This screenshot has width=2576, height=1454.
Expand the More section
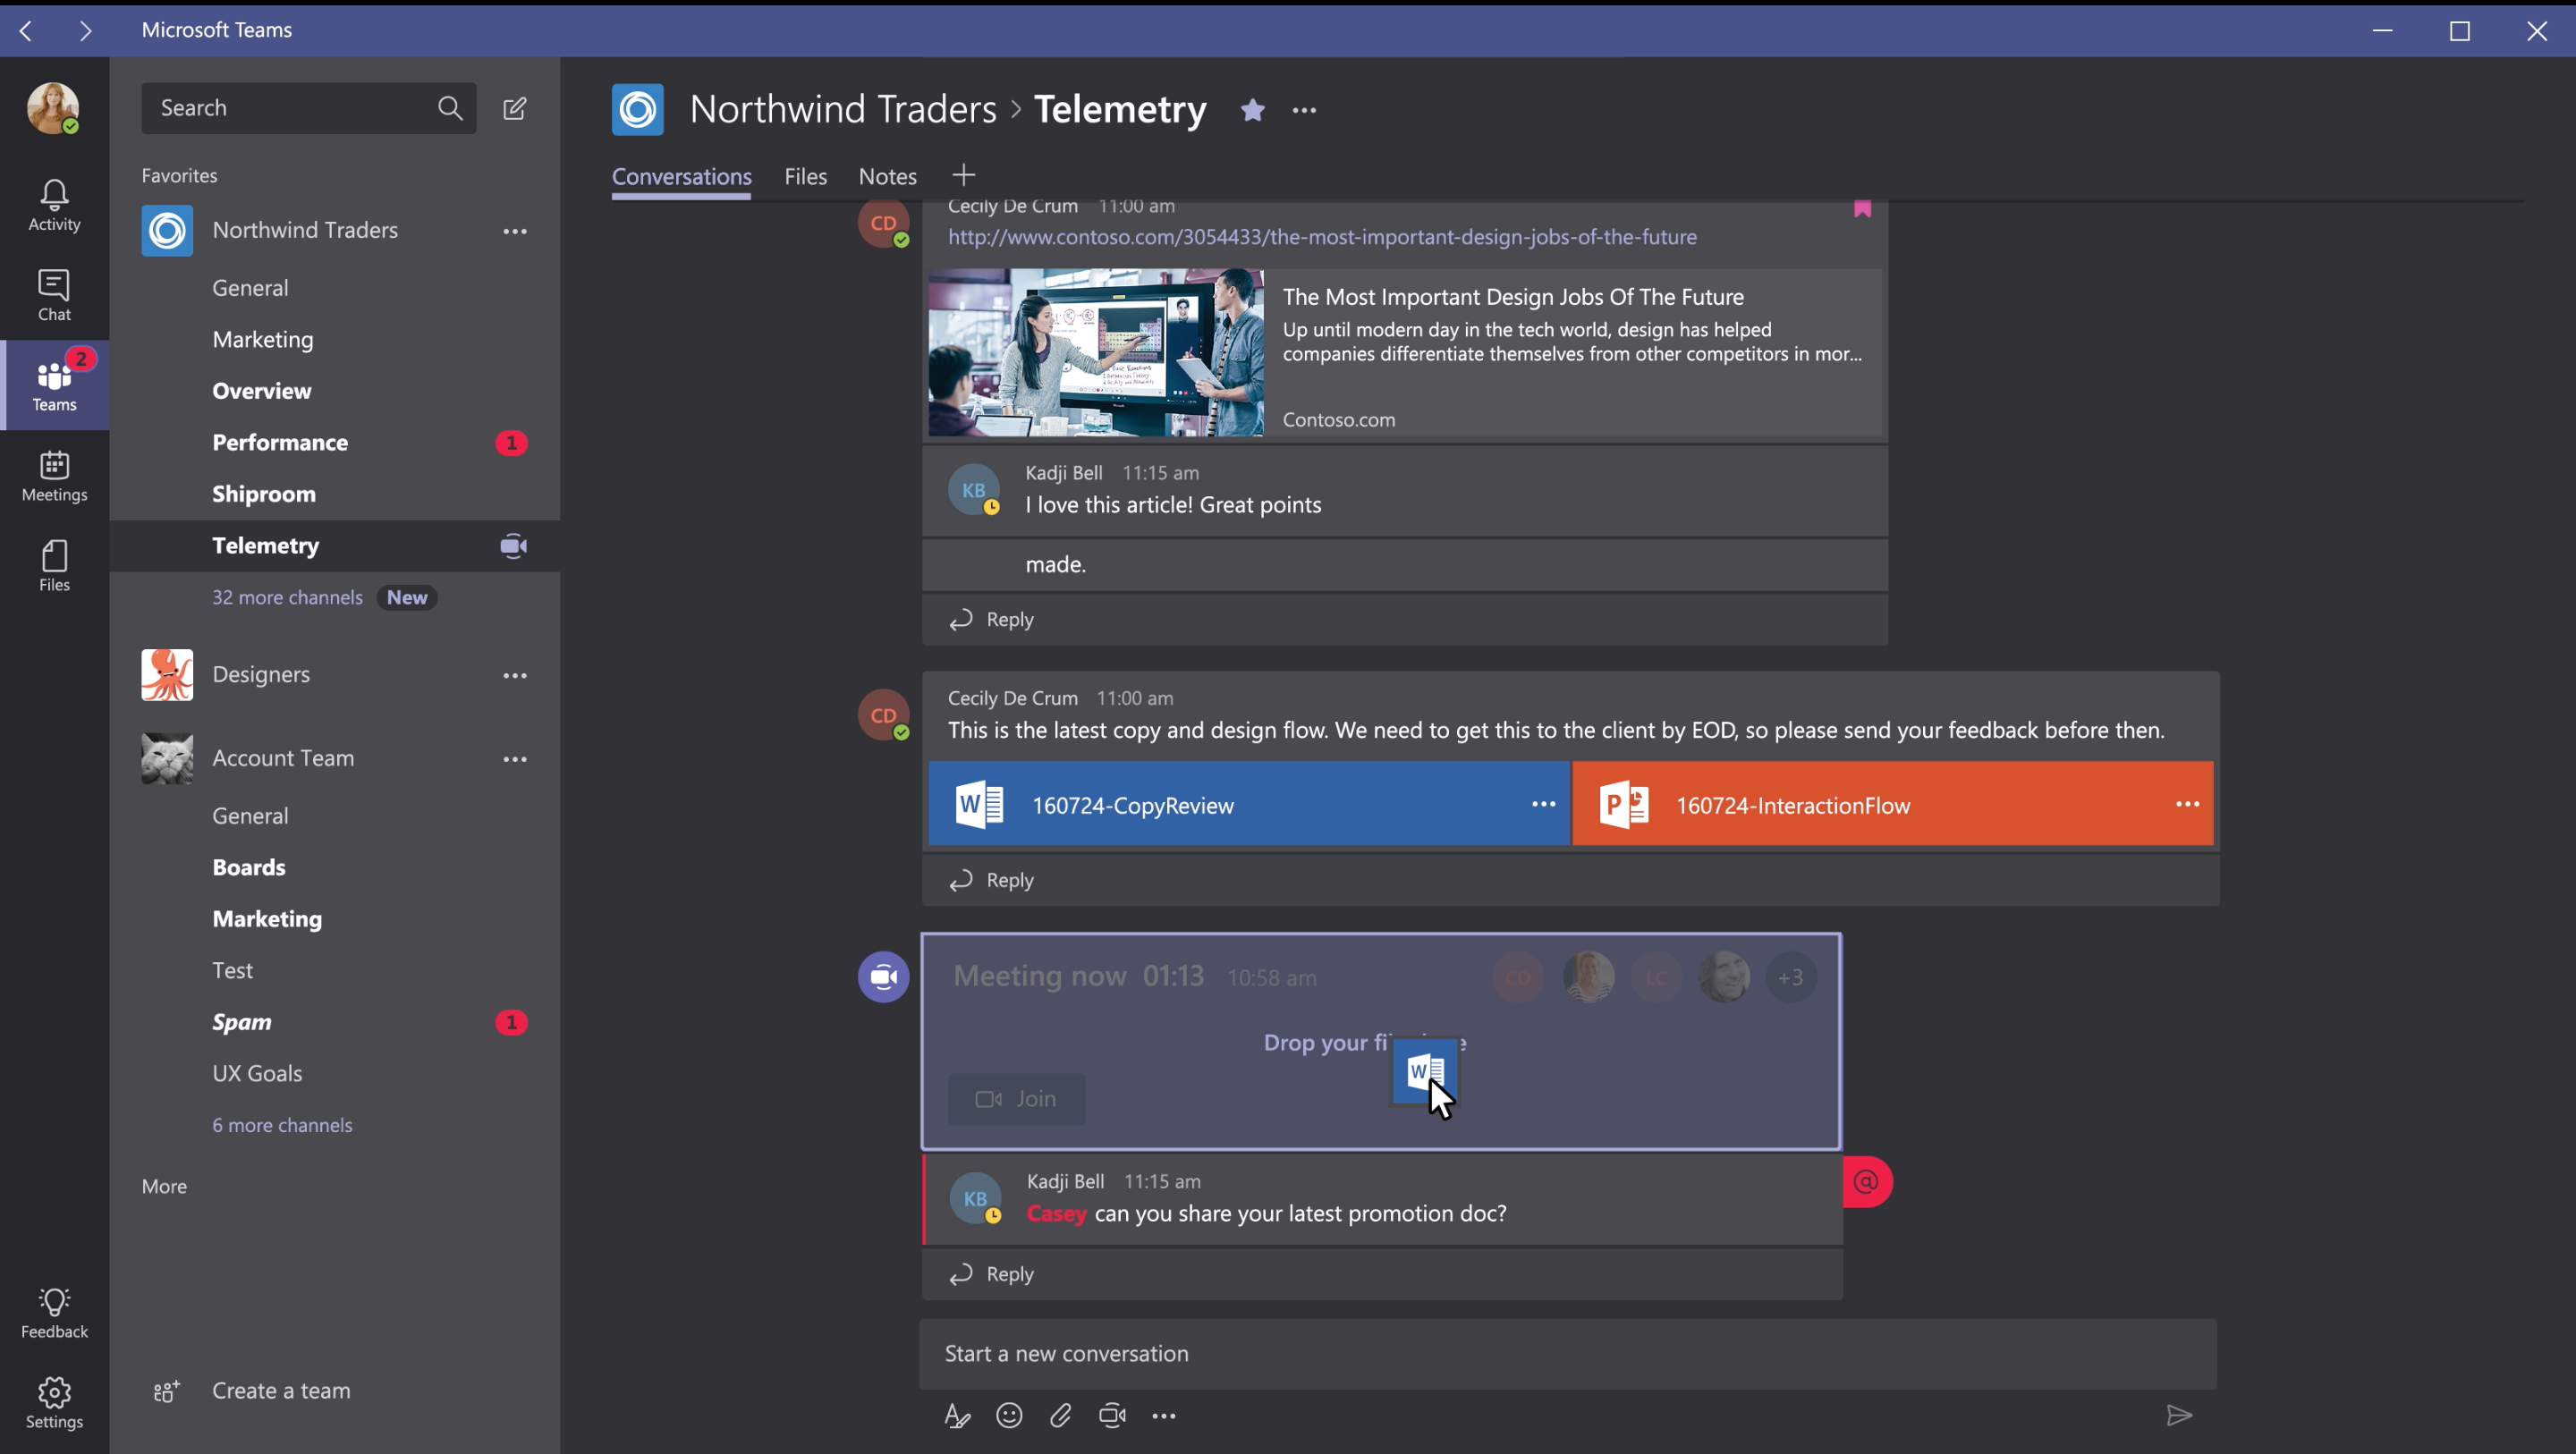pyautogui.click(x=164, y=1186)
